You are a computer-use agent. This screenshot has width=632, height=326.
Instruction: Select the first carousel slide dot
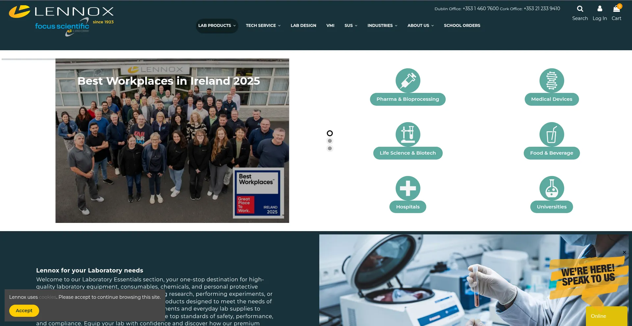329,133
